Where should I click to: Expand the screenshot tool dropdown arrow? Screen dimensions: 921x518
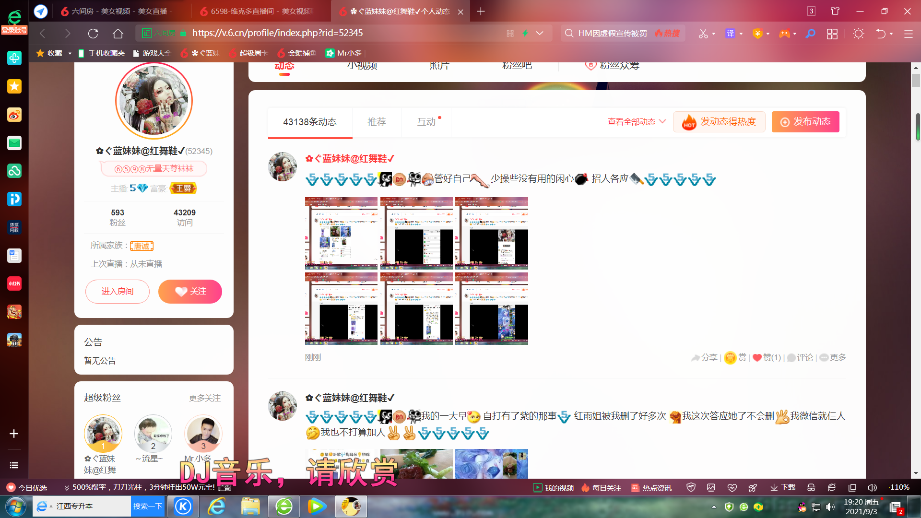coord(714,34)
